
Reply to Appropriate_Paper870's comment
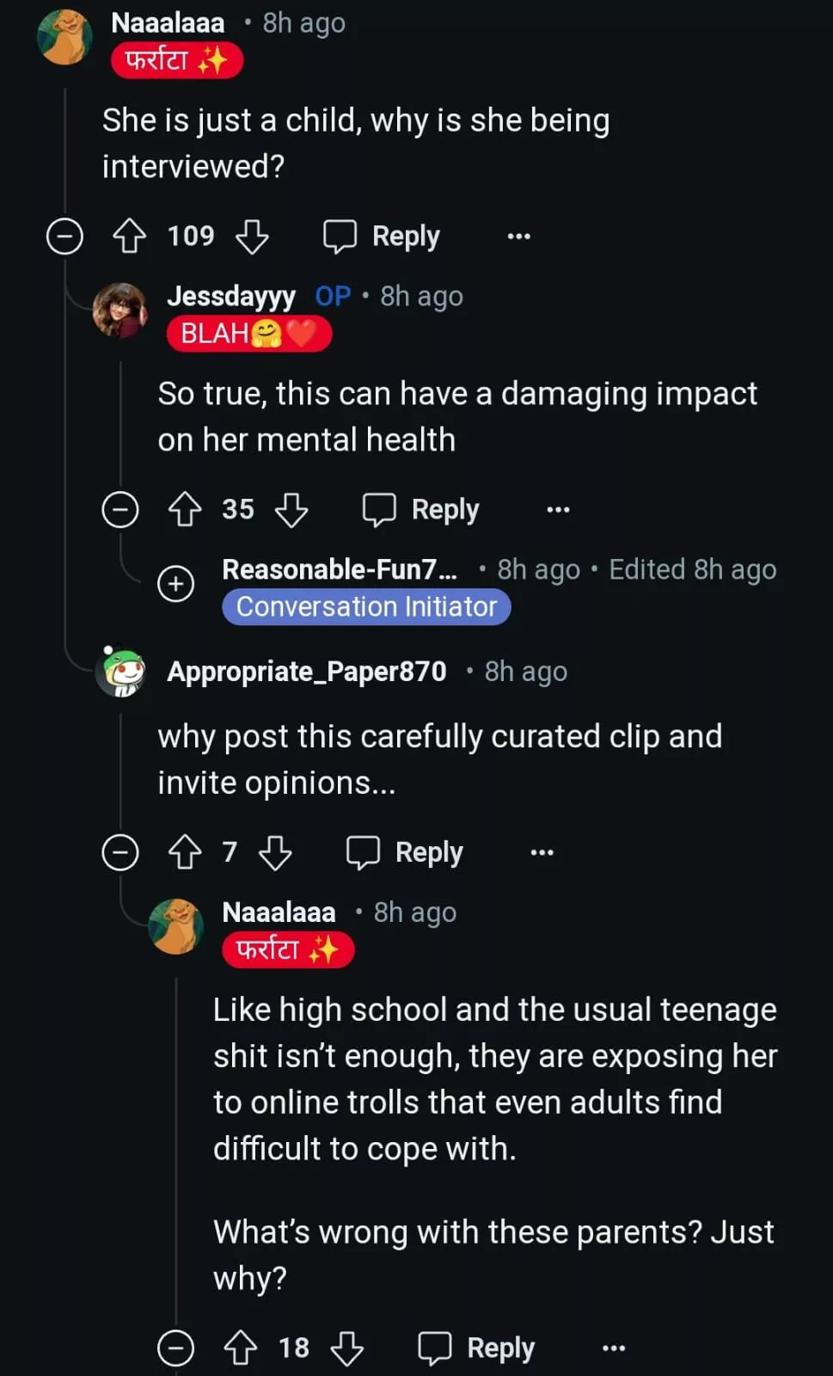[x=405, y=852]
